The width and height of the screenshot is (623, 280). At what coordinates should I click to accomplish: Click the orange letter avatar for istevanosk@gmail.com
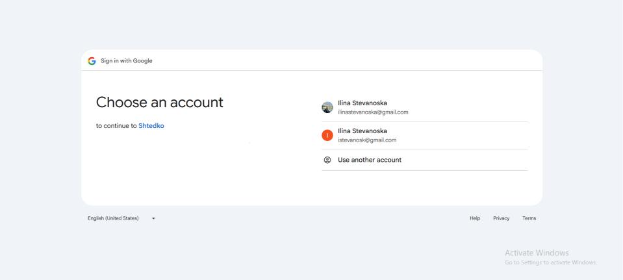click(327, 135)
